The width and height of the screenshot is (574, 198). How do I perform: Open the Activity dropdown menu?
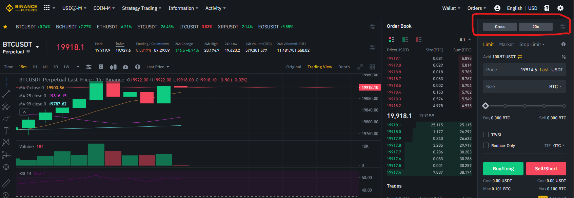pyautogui.click(x=216, y=8)
